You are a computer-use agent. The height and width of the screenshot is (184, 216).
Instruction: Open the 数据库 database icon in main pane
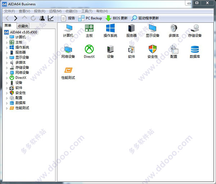click(195, 52)
